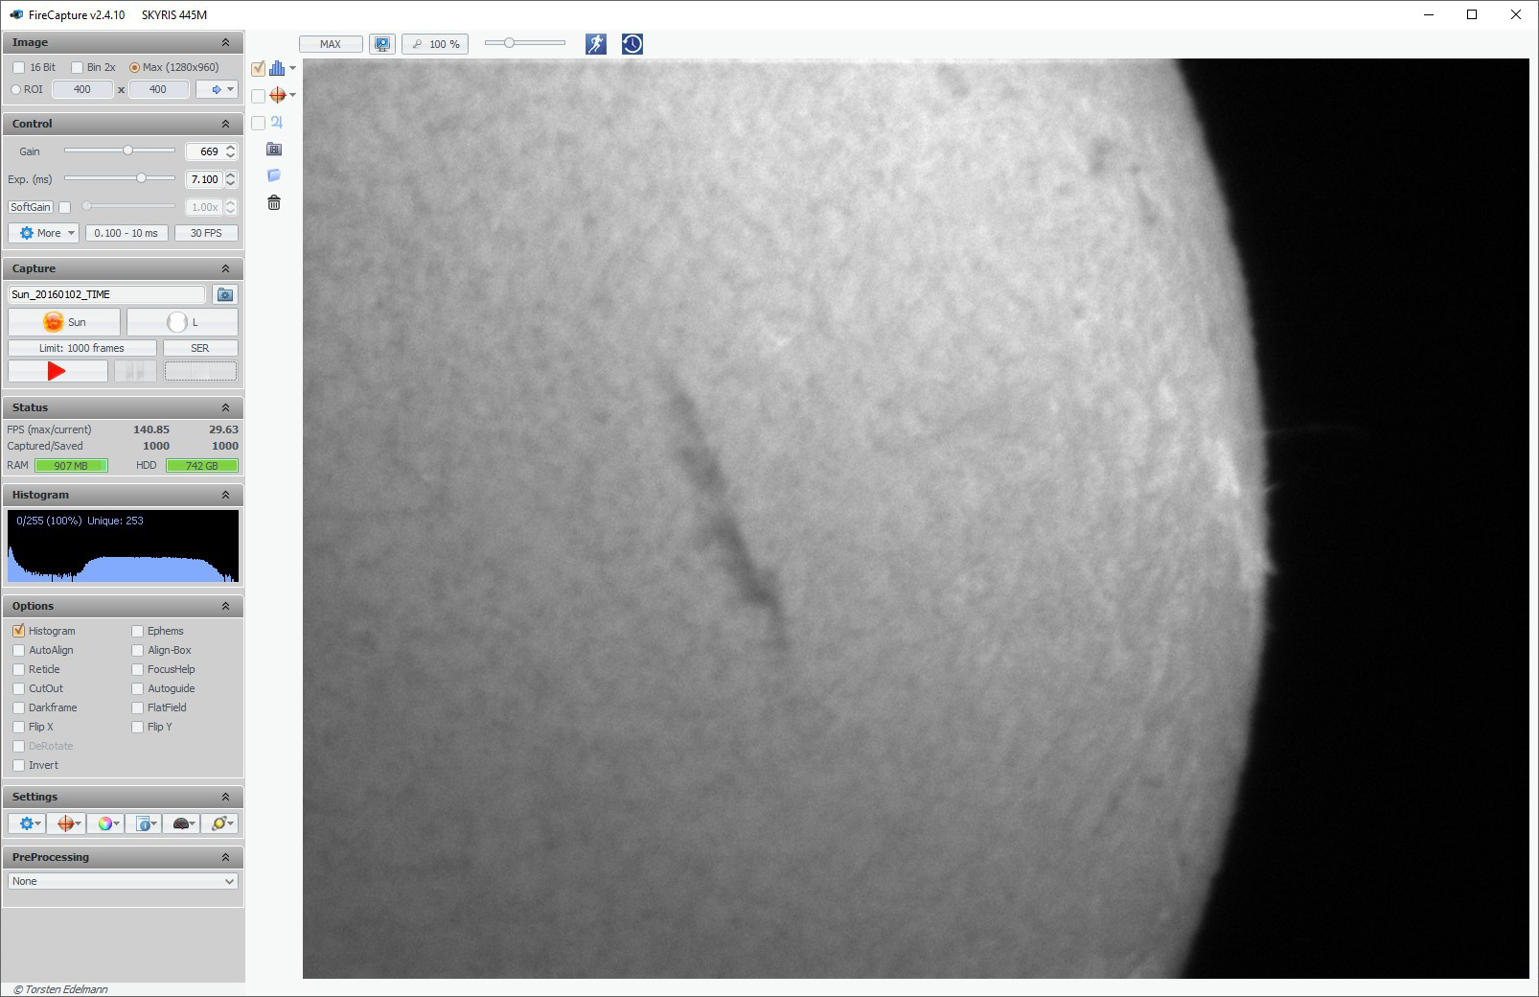Enable the Reticle option checkbox
Viewport: 1539px width, 997px height.
19,669
